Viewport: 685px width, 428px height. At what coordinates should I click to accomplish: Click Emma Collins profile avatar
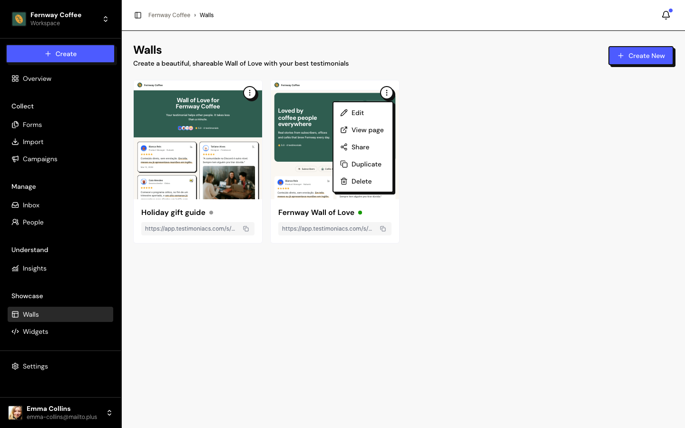pyautogui.click(x=15, y=413)
